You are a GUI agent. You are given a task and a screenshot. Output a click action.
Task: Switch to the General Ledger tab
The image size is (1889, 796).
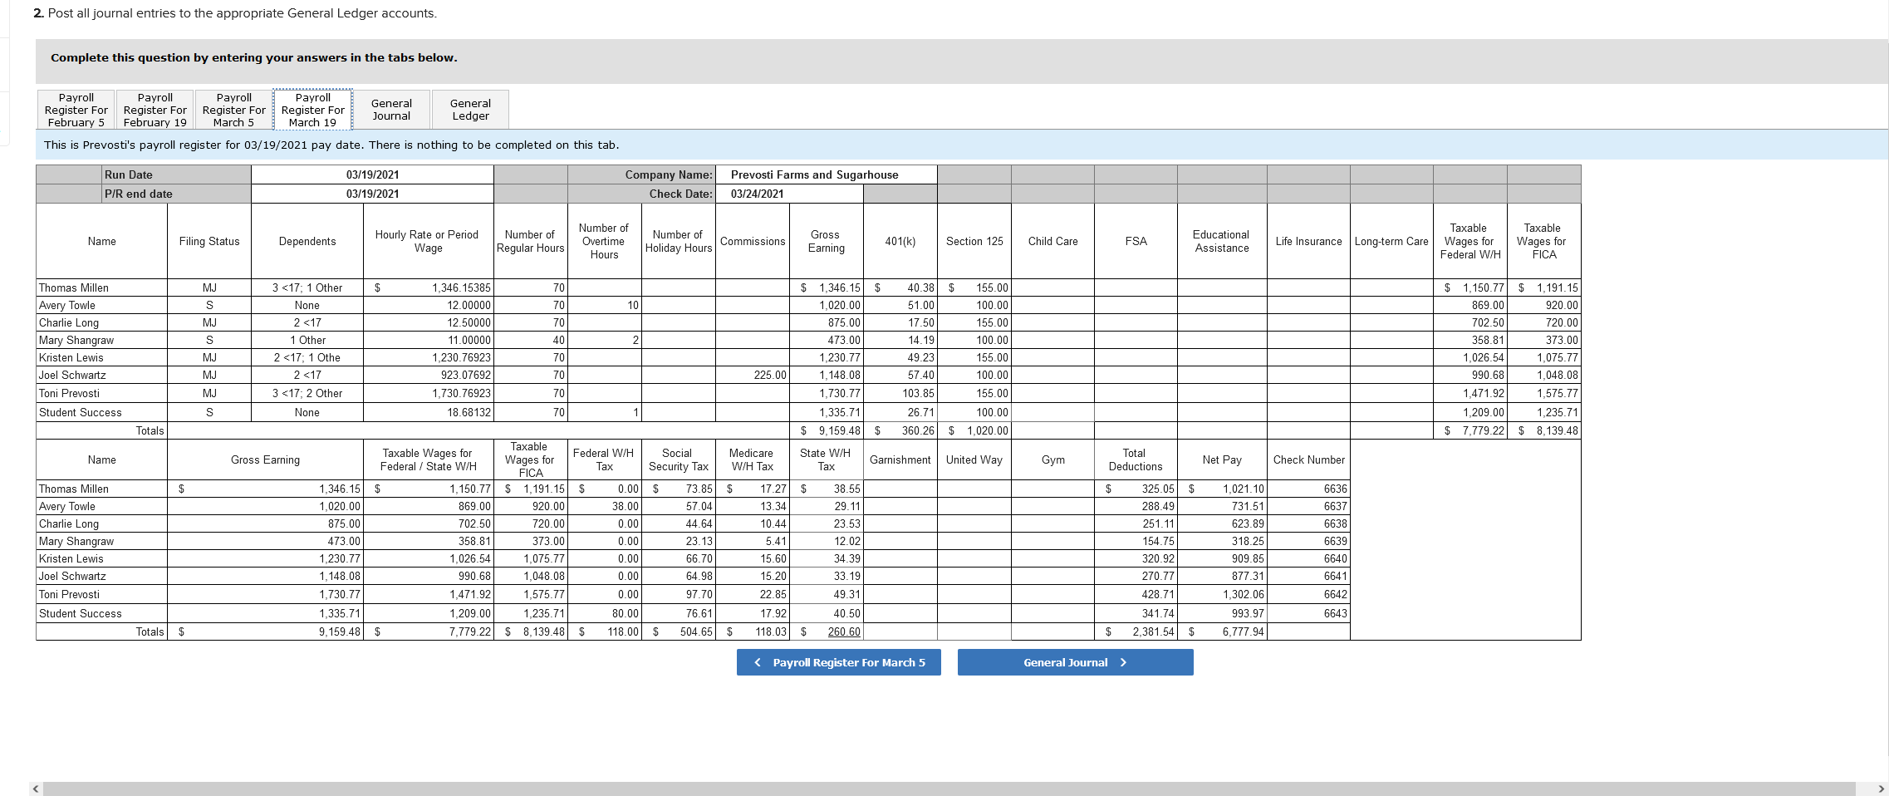click(470, 109)
